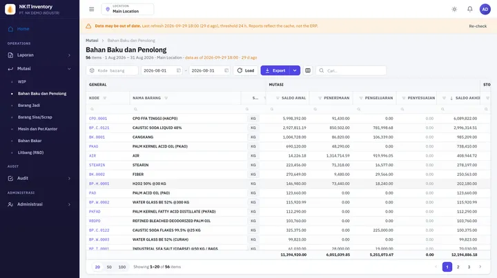Expand the Audit menu chevron
Screen dimensions: 497x278
(69, 178)
